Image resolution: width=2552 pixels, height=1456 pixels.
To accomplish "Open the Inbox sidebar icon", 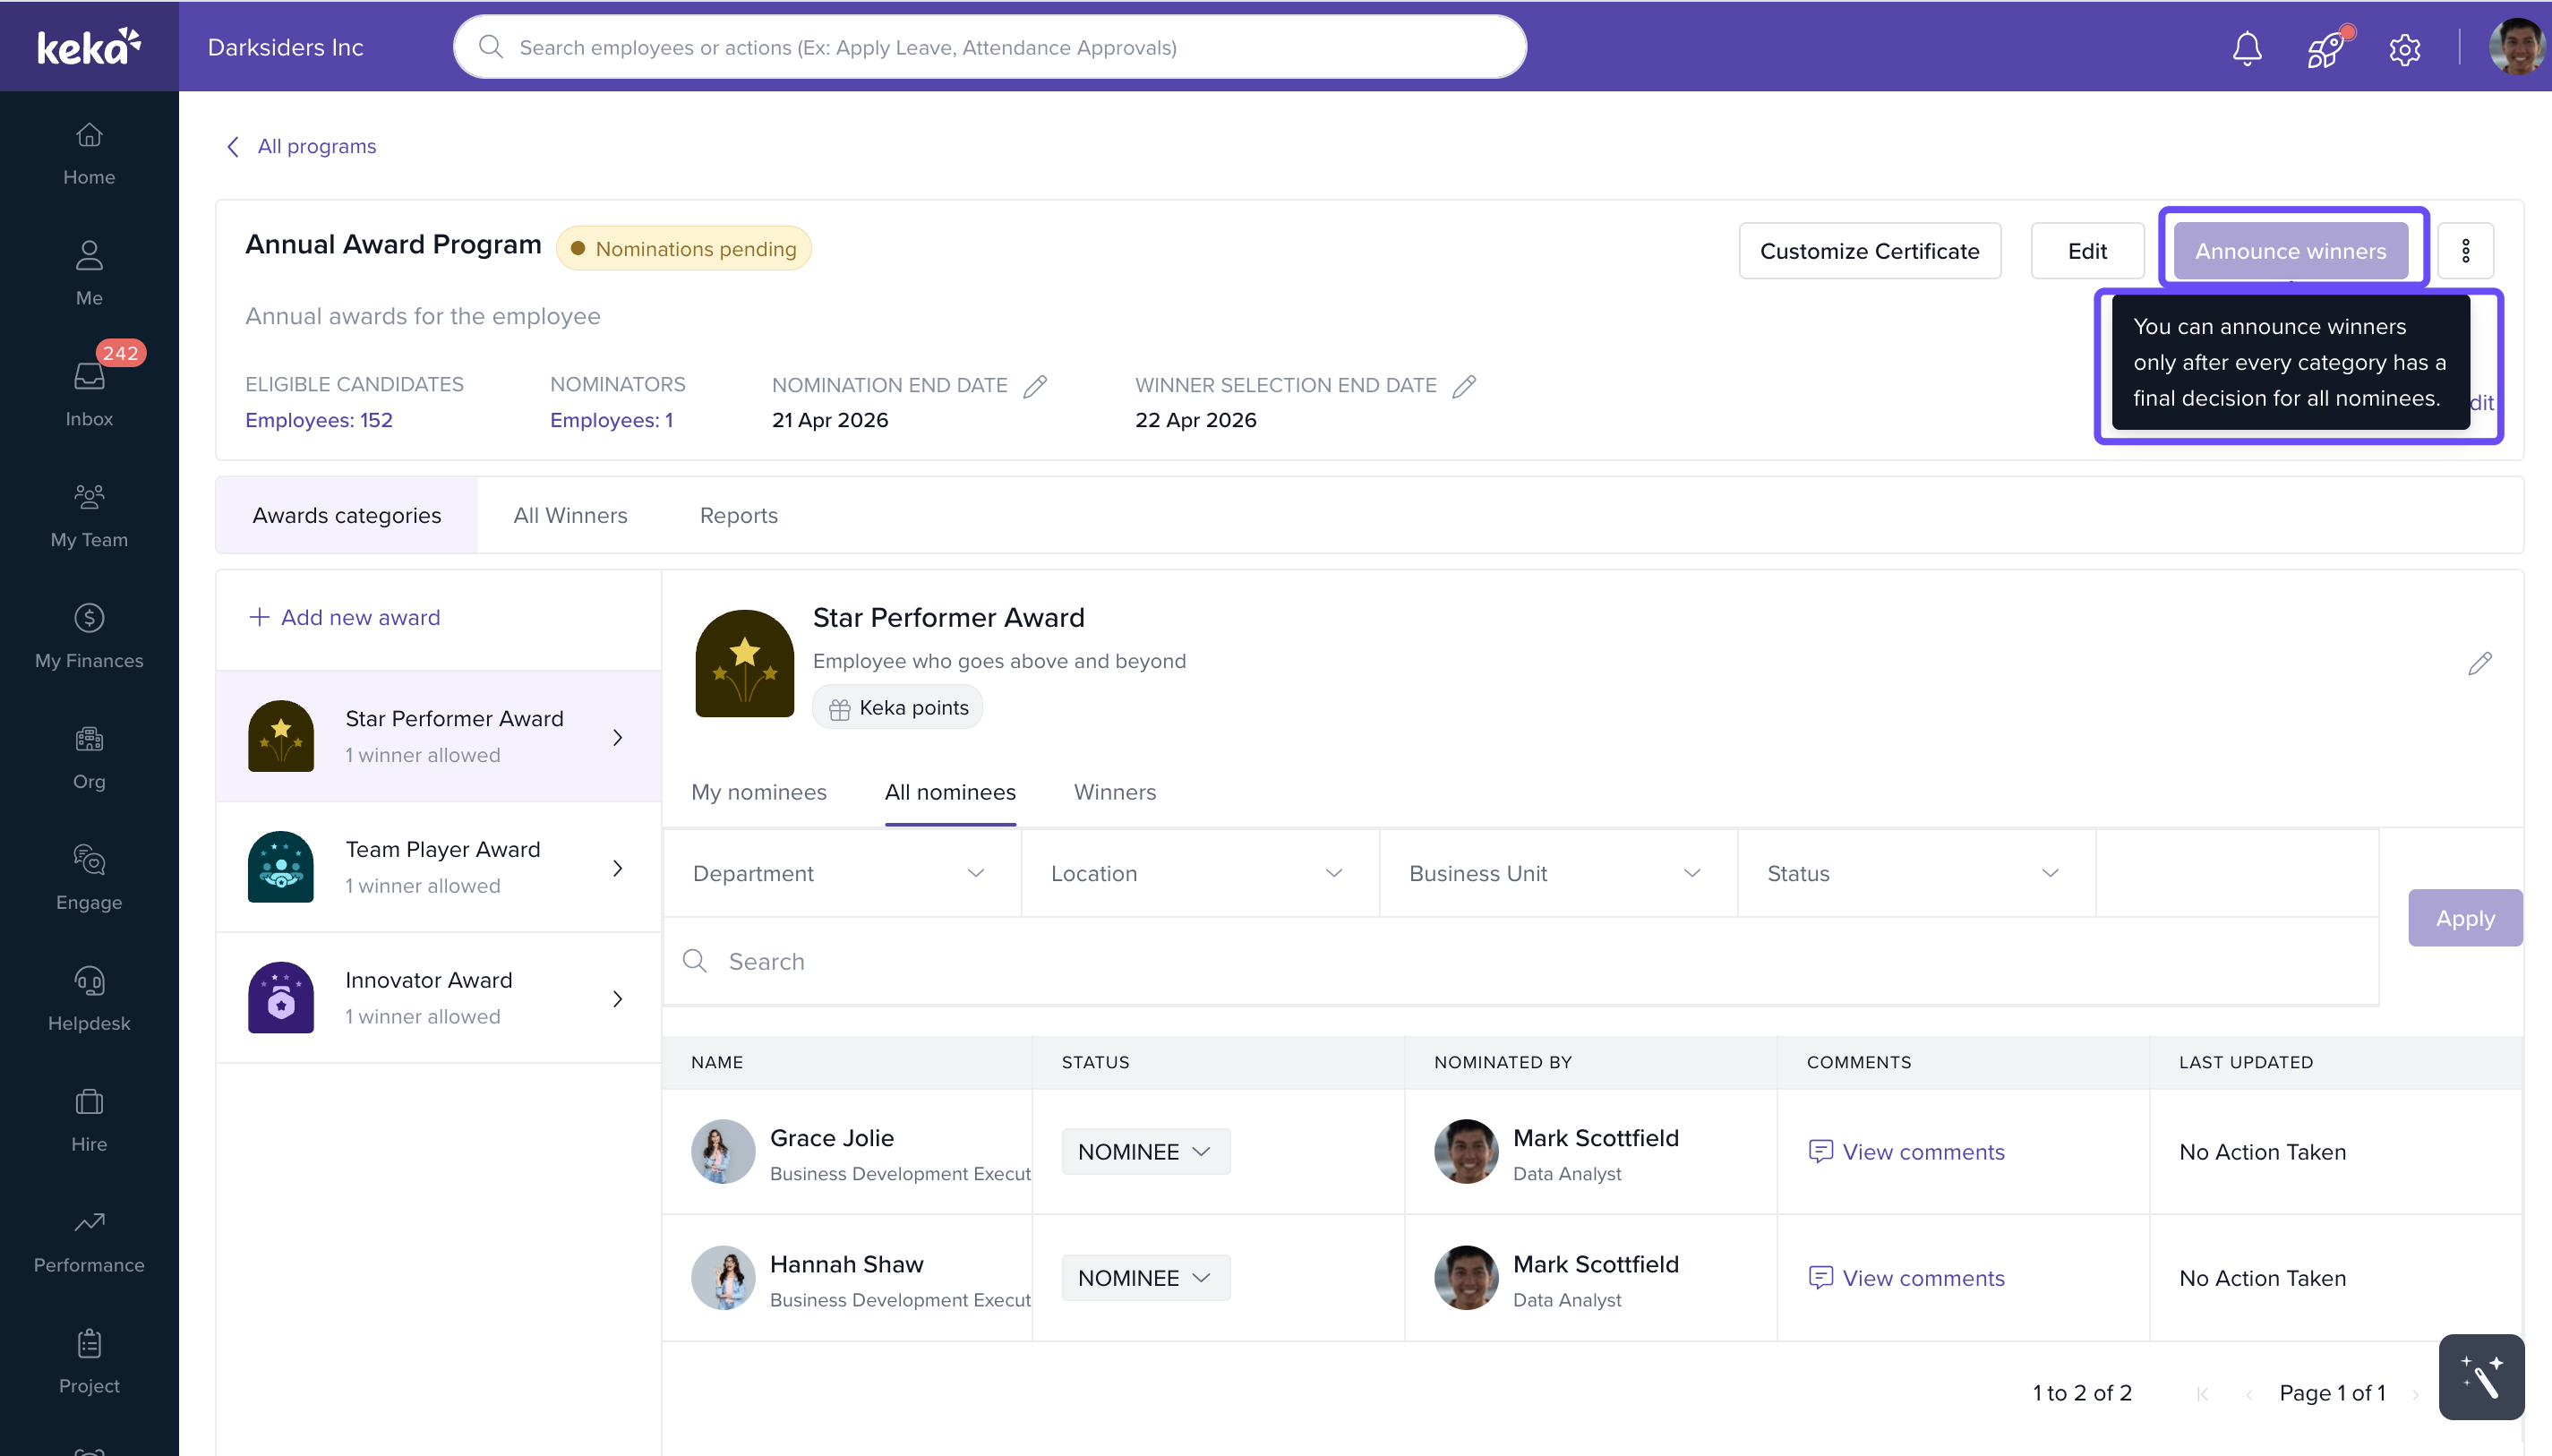I will (x=89, y=377).
